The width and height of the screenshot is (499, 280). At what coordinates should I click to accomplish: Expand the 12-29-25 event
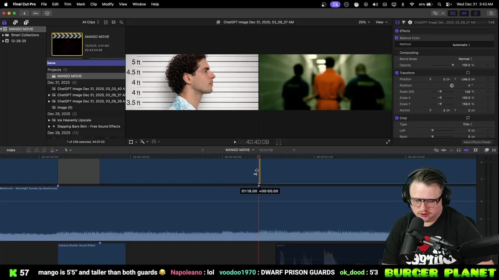(3, 41)
